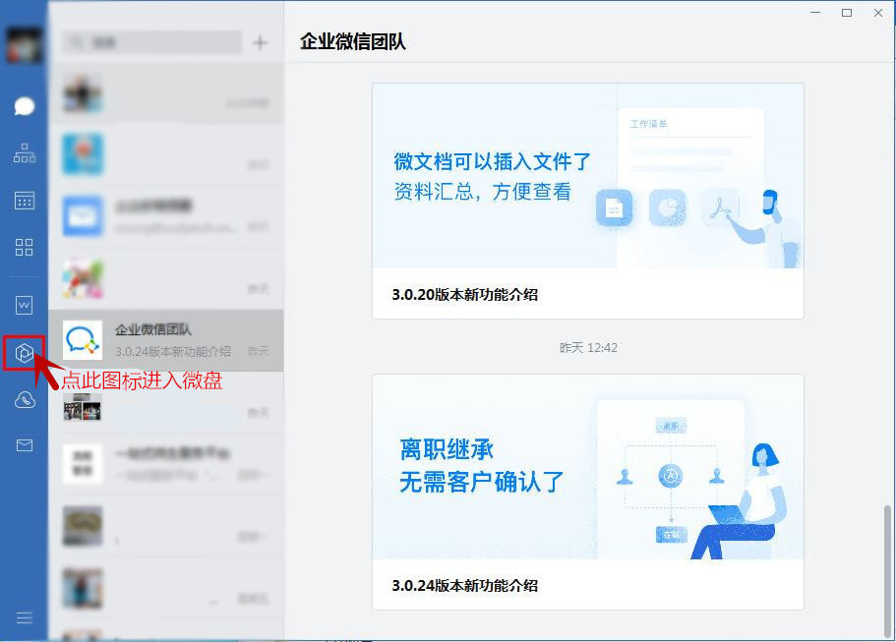Open the hamburger menu at sidebar bottom

24,617
